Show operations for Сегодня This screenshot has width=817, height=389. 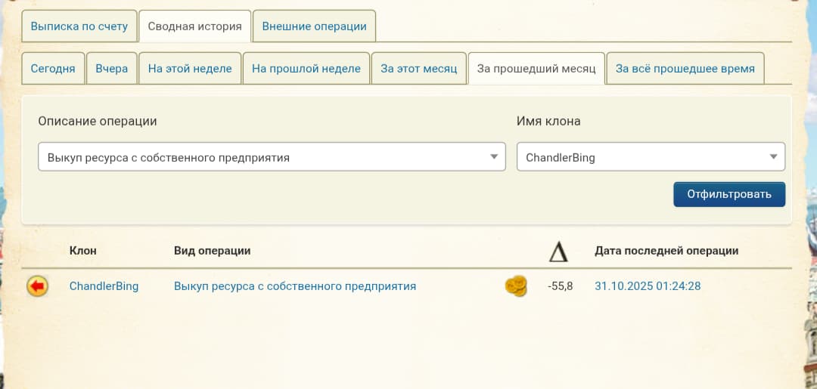(x=53, y=69)
